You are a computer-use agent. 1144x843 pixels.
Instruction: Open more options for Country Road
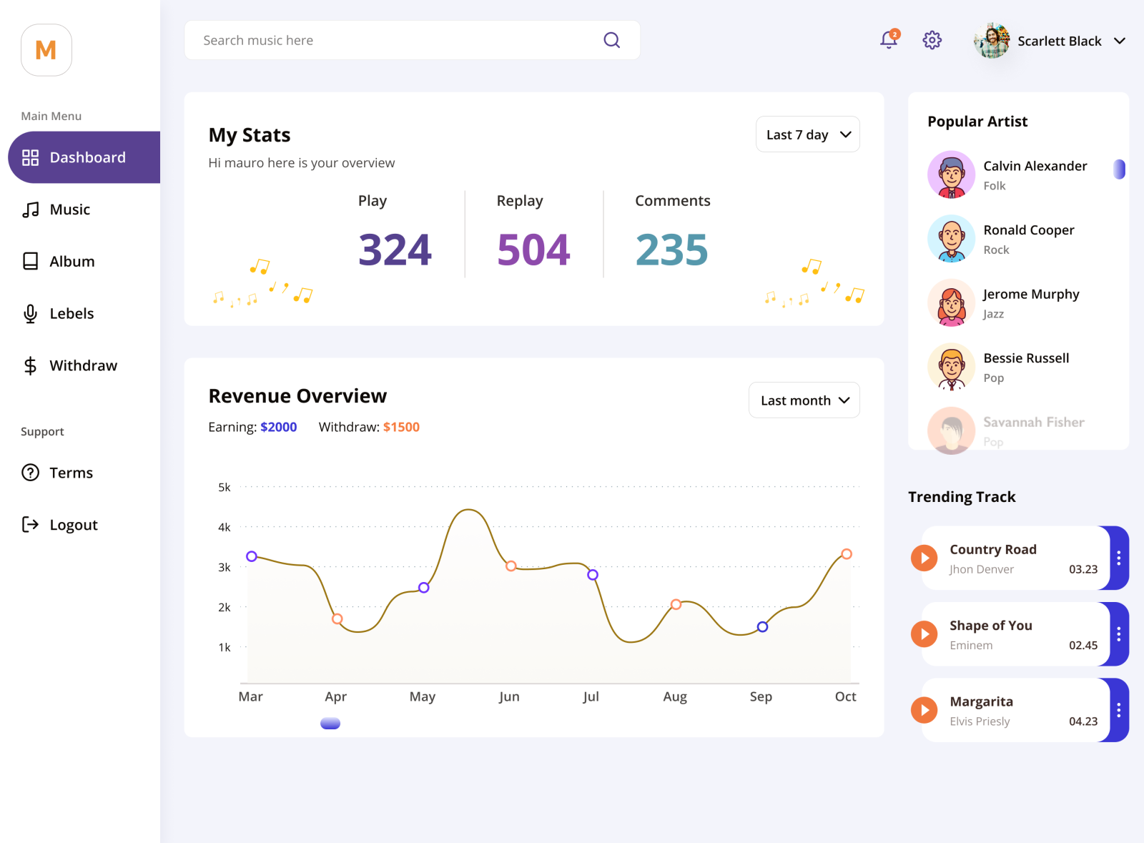1118,558
